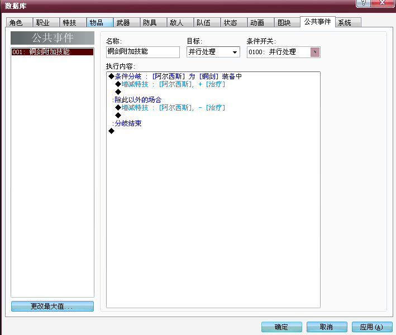Select list entry 001: 铜剑附加技能

tap(53, 52)
